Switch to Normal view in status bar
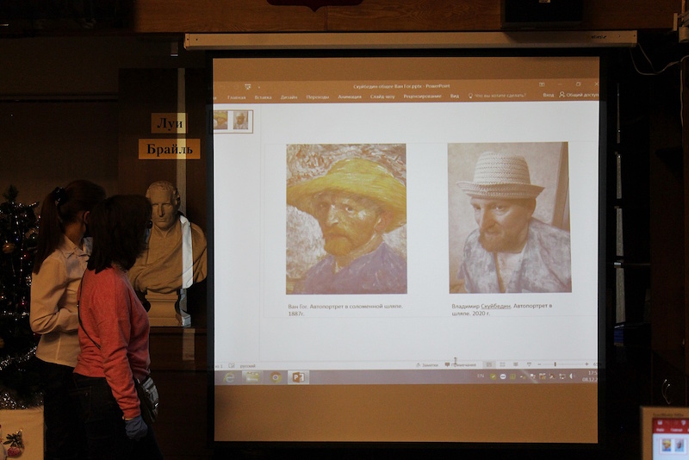Screen dimensions: 689x460 (x=489, y=364)
